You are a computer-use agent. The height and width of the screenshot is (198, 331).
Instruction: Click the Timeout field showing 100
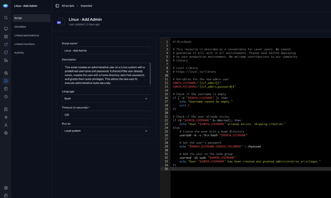[x=106, y=115]
